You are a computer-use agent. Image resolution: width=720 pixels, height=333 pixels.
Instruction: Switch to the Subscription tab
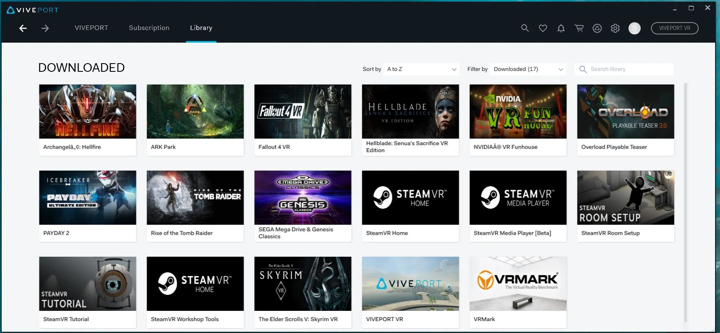pos(149,28)
